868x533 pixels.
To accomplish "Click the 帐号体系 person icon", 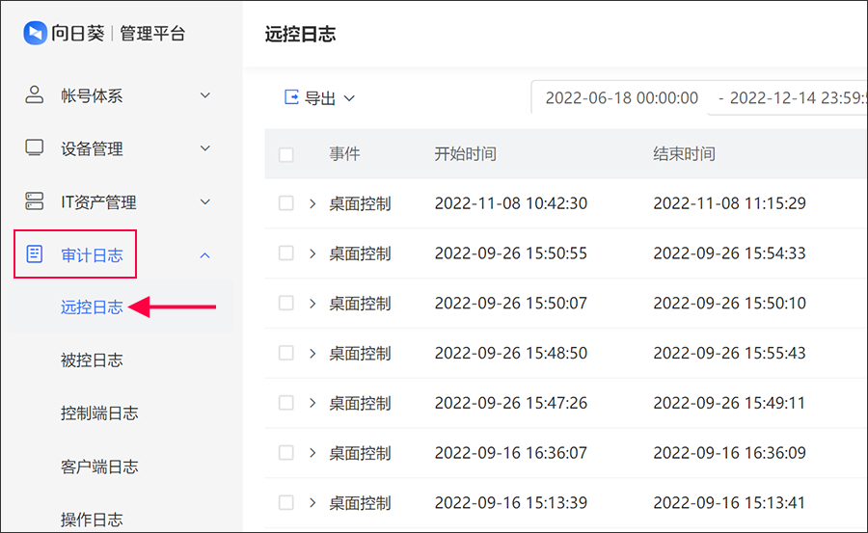I will point(35,95).
